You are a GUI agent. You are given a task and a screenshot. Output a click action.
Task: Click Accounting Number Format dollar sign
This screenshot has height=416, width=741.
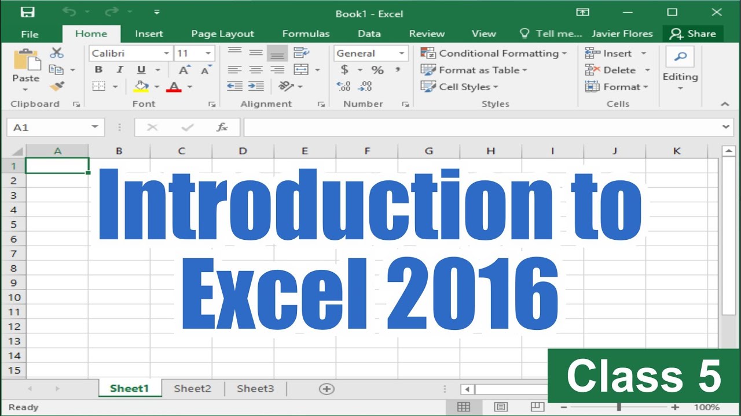tap(344, 70)
